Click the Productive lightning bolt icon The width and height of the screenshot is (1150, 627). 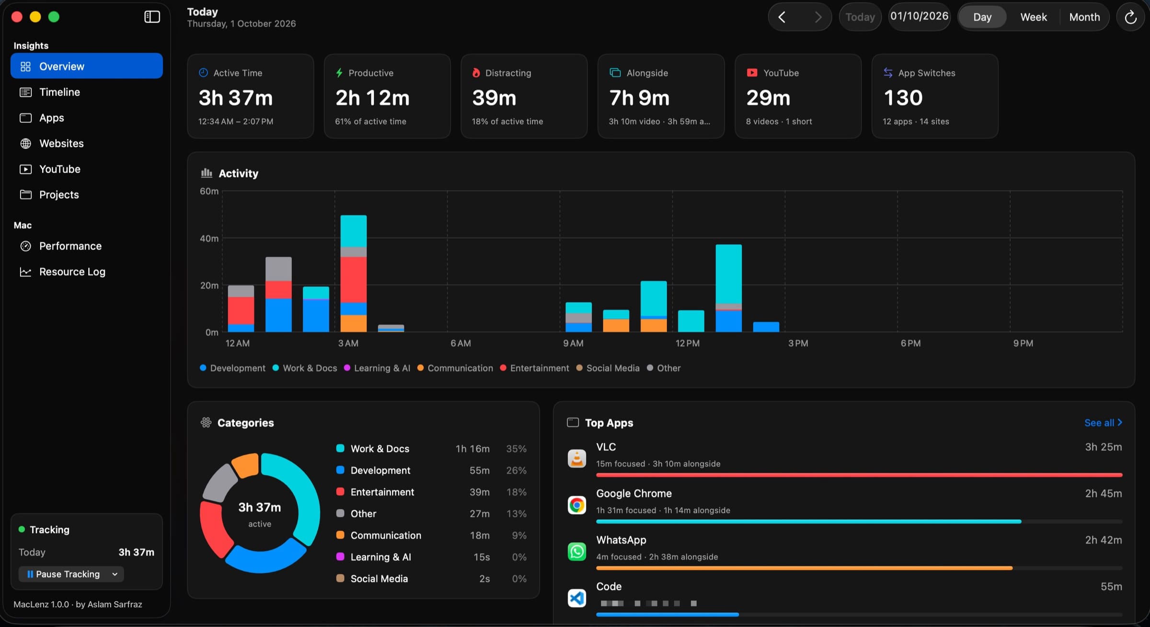point(339,73)
